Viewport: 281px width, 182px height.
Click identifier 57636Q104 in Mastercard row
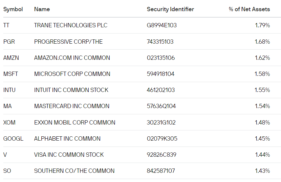click(162, 106)
